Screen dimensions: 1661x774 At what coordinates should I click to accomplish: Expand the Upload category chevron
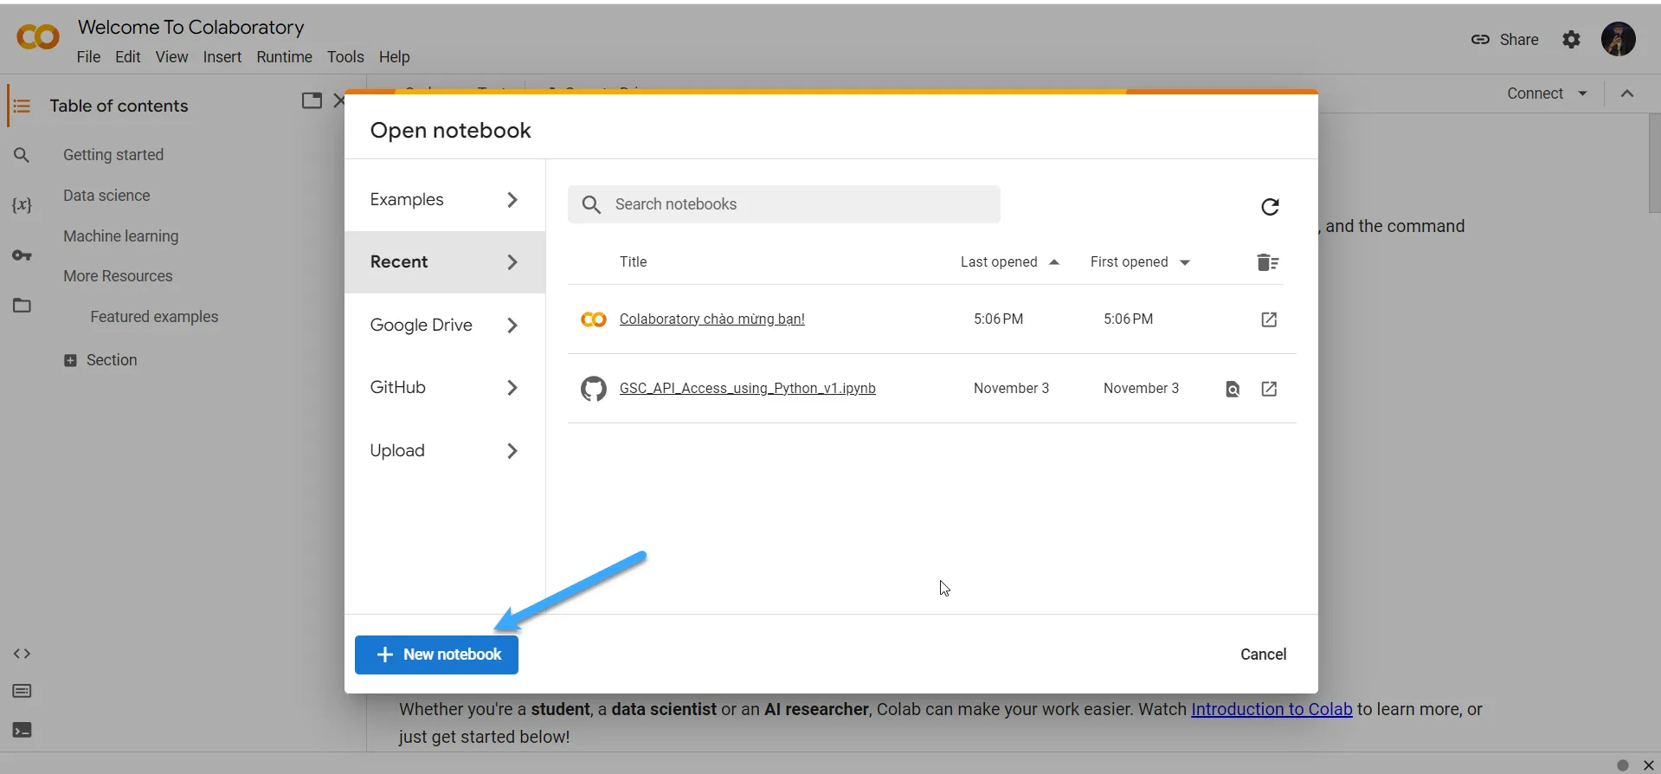coord(512,451)
